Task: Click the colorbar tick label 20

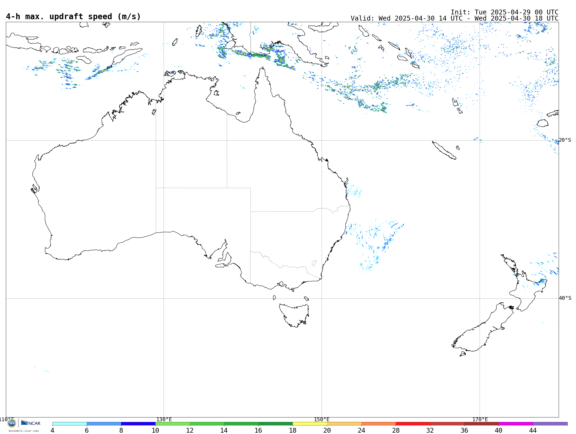Action: [327, 430]
